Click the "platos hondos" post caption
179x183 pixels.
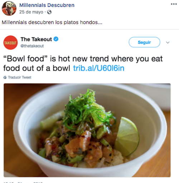coord(52,22)
